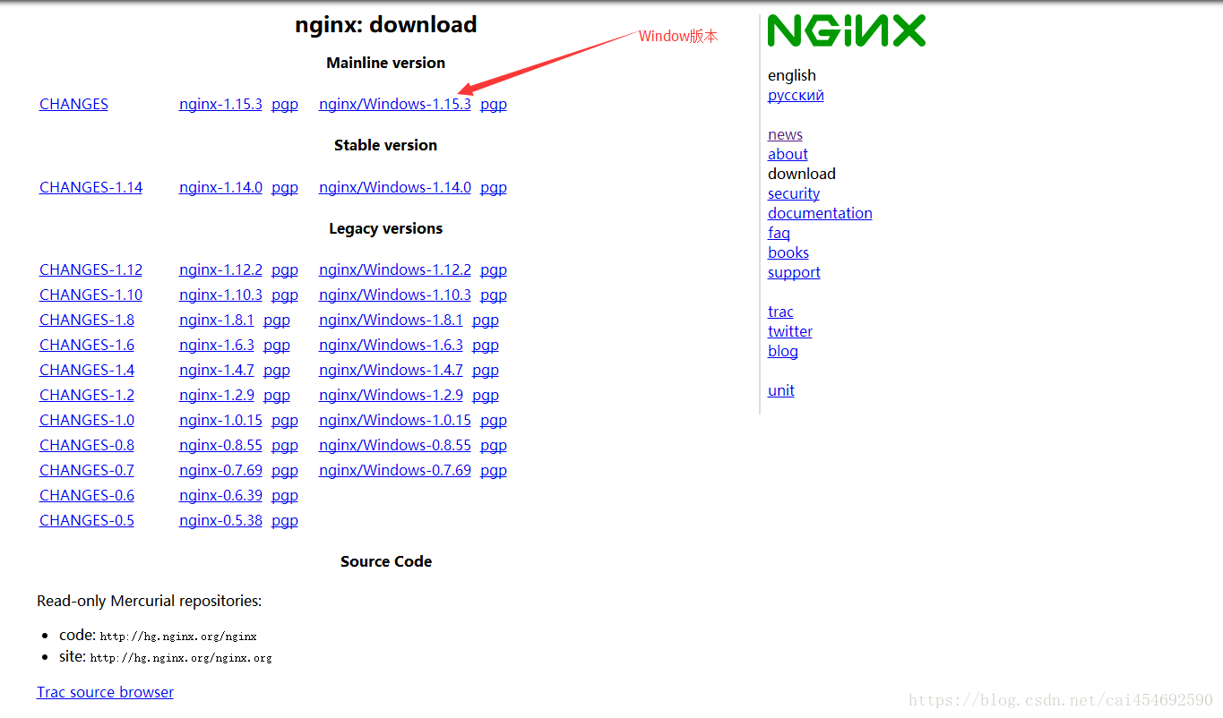Open the CHANGES-1.0 link
The height and width of the screenshot is (718, 1223).
[x=87, y=420]
